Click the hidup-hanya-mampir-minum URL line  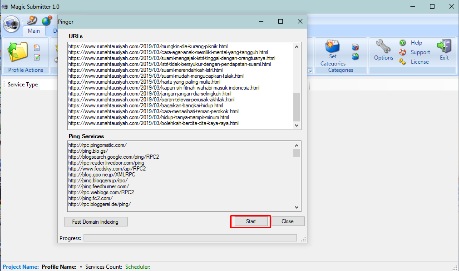[149, 117]
